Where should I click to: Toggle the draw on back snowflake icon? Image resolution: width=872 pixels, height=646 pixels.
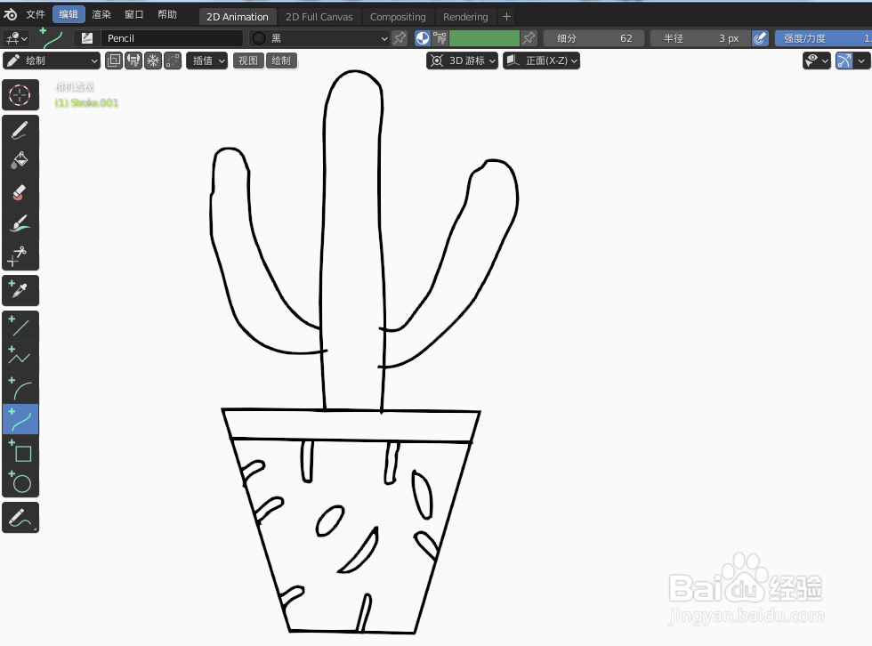click(153, 61)
